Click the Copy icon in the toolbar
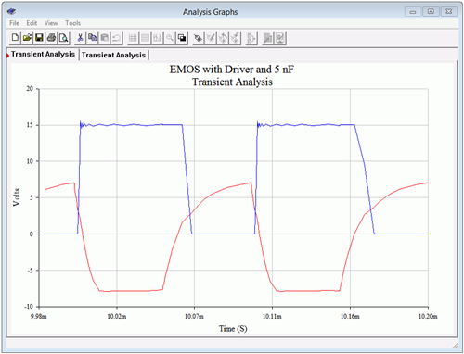The height and width of the screenshot is (354, 464). pos(93,38)
